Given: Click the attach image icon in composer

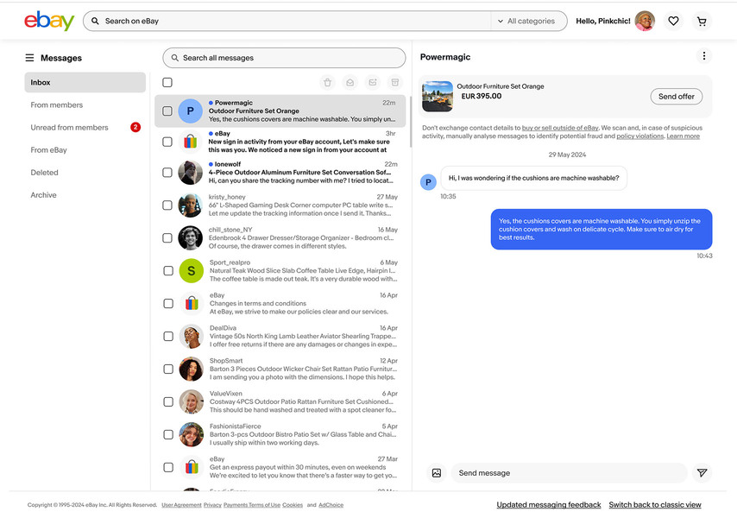Looking at the screenshot, I should pyautogui.click(x=436, y=473).
